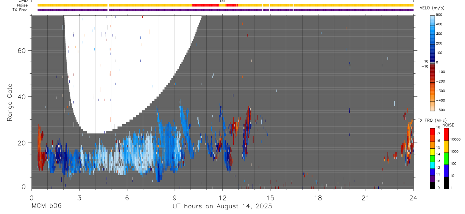Click the 200 label on velocity scale

point(439,43)
